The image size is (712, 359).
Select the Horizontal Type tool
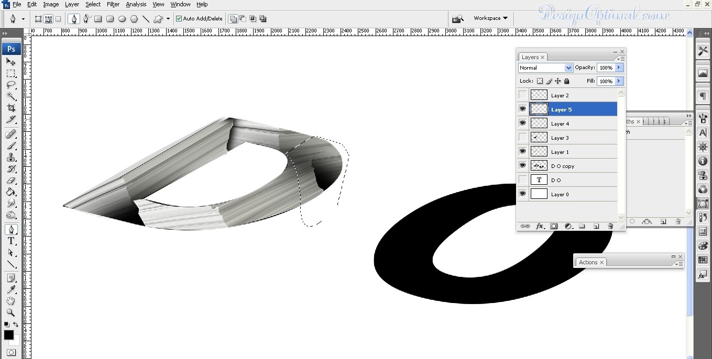[x=11, y=241]
